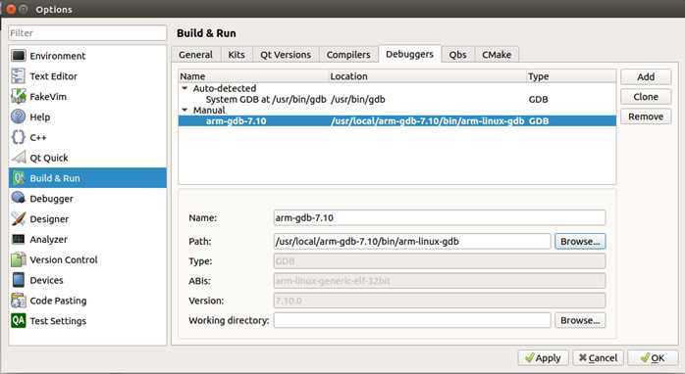Open FakeVim settings icon
The image size is (685, 374).
click(x=19, y=96)
